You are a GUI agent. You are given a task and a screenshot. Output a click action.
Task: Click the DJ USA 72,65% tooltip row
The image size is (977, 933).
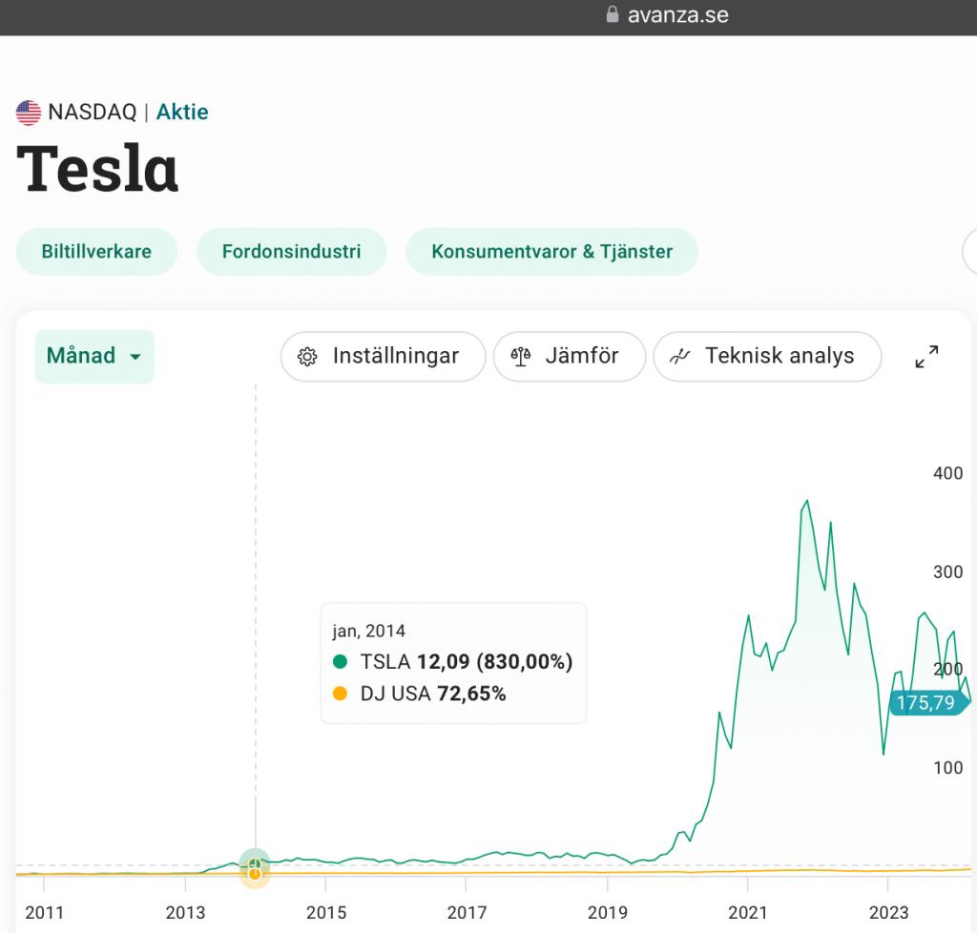(x=420, y=694)
